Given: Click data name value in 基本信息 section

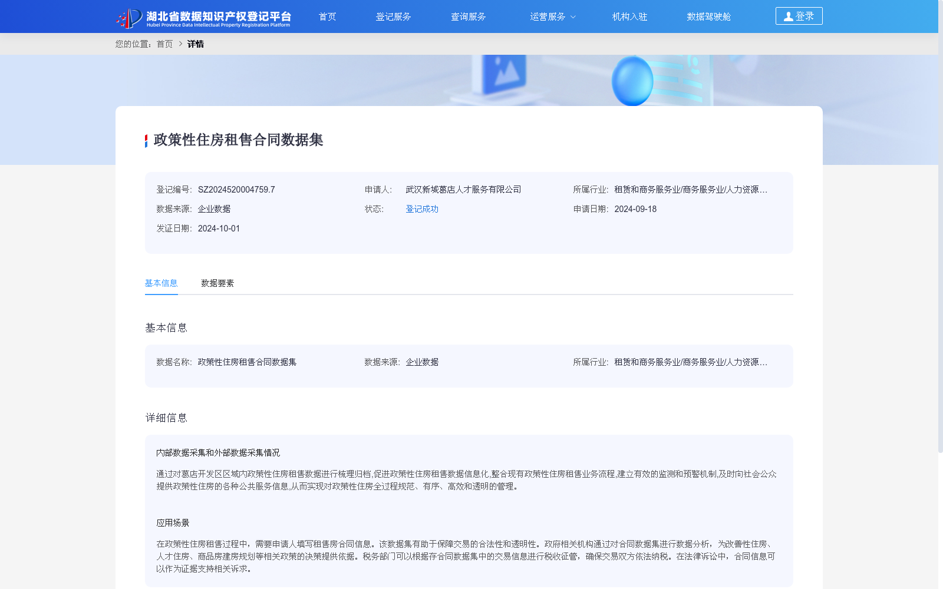Looking at the screenshot, I should click(x=248, y=362).
